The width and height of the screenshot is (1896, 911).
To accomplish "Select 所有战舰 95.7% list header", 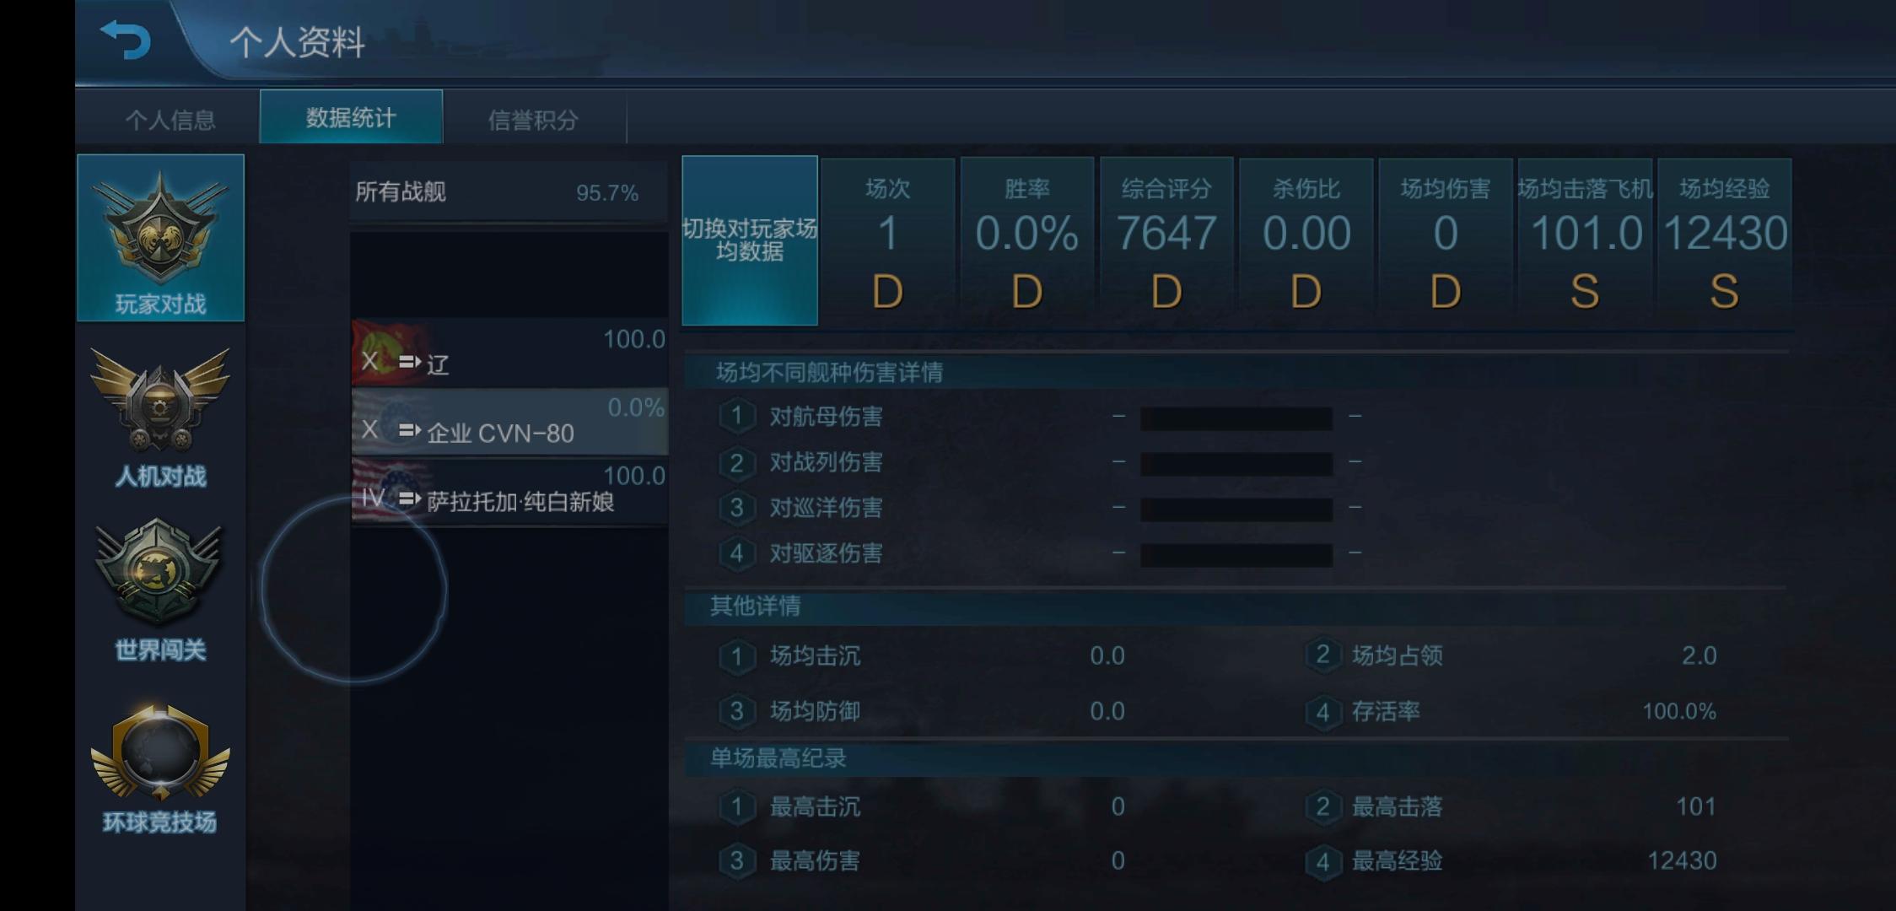I will pos(509,192).
